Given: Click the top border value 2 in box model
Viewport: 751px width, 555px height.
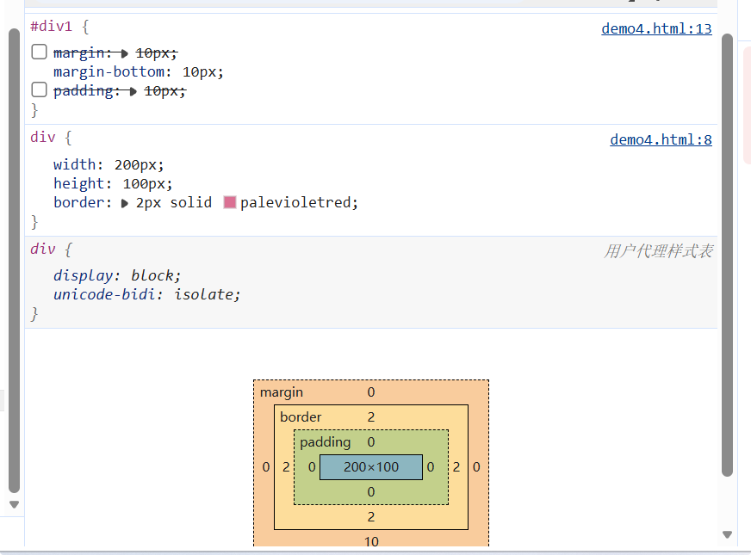Looking at the screenshot, I should [x=371, y=417].
